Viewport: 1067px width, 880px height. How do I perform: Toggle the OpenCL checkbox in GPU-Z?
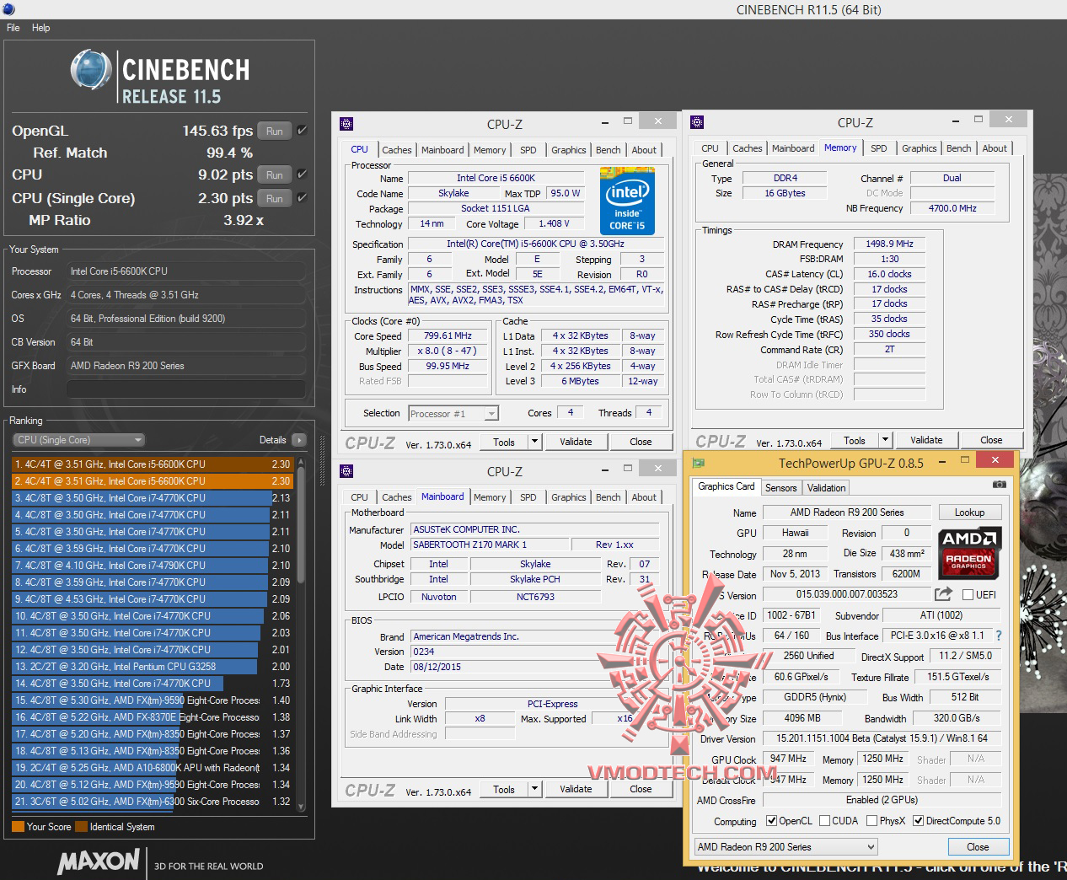pyautogui.click(x=771, y=821)
